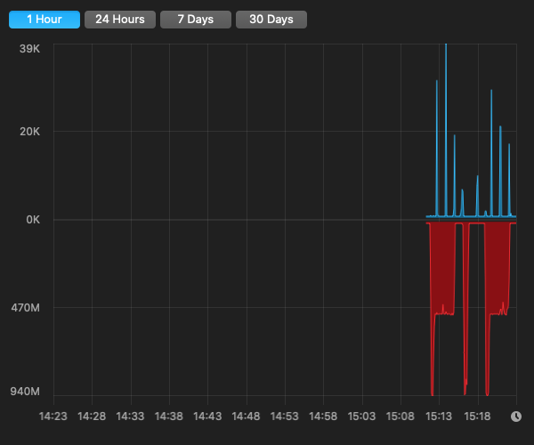Click the 14:33 time label

click(130, 416)
